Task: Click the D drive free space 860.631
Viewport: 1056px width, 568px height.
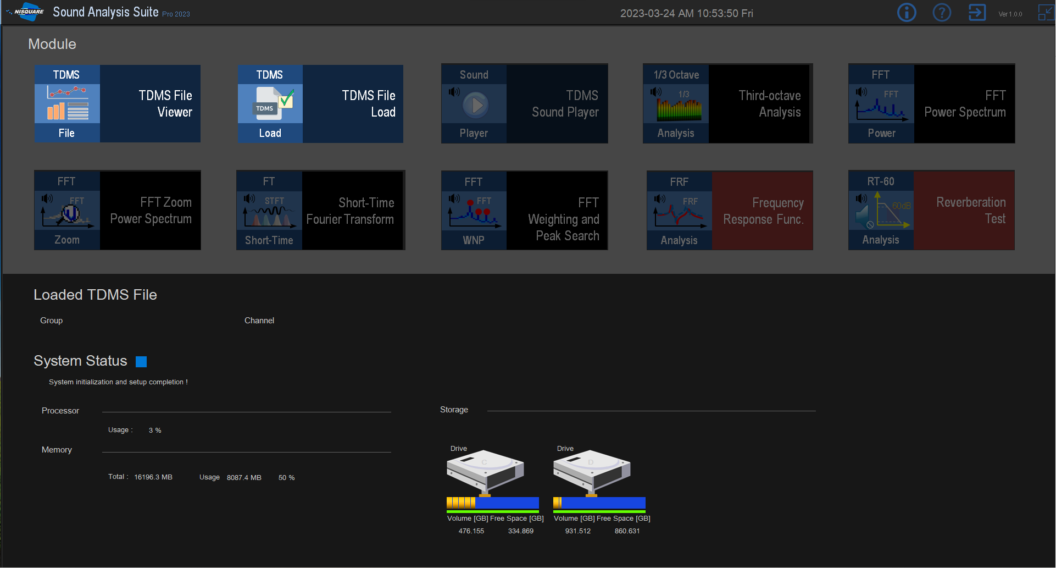Action: pyautogui.click(x=627, y=531)
